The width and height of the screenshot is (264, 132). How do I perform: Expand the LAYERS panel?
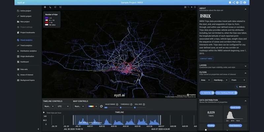pyautogui.click(x=246, y=66)
